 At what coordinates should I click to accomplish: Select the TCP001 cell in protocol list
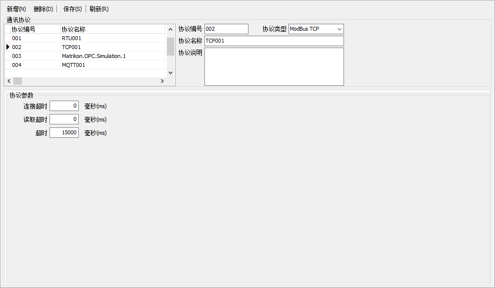[x=113, y=47]
